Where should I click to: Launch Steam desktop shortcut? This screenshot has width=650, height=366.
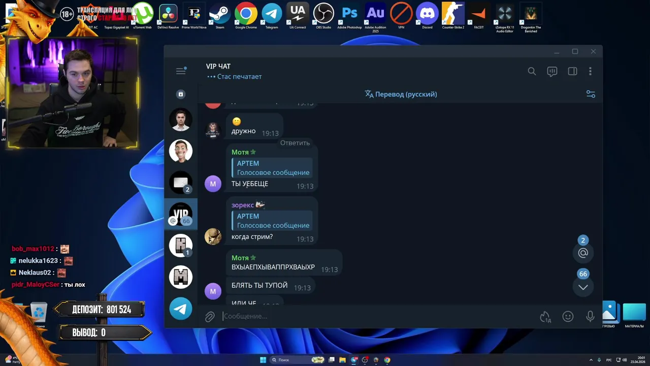pos(220,16)
